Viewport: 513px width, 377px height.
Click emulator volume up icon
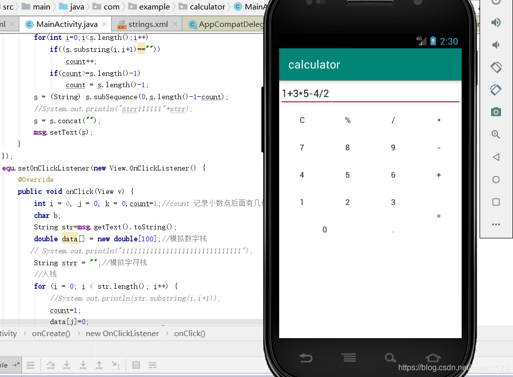pos(496,22)
